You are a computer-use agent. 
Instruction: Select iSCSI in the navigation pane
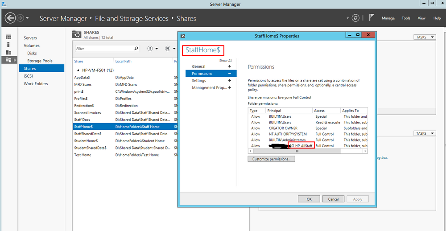click(29, 76)
